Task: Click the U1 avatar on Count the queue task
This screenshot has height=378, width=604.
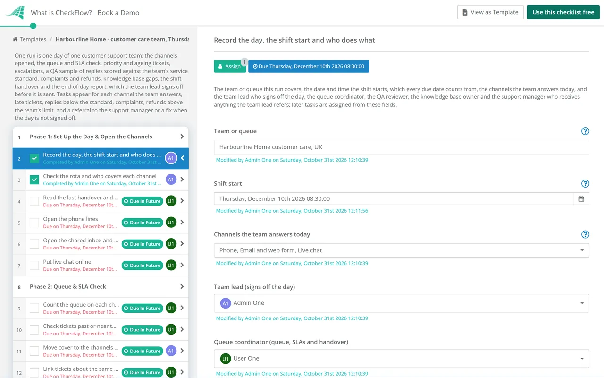Action: click(x=171, y=308)
